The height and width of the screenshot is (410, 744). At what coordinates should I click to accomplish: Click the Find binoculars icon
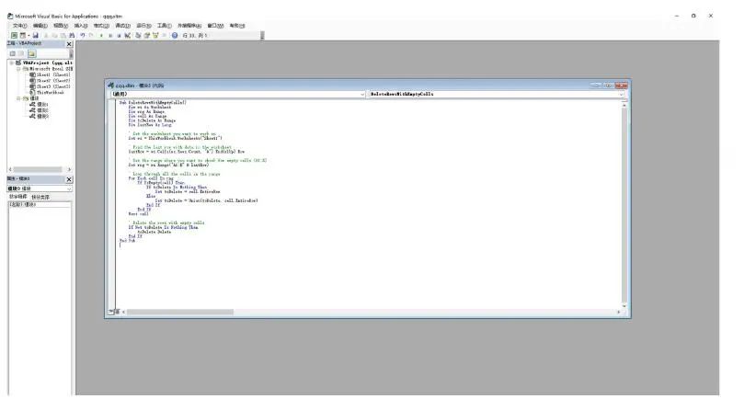[72, 35]
